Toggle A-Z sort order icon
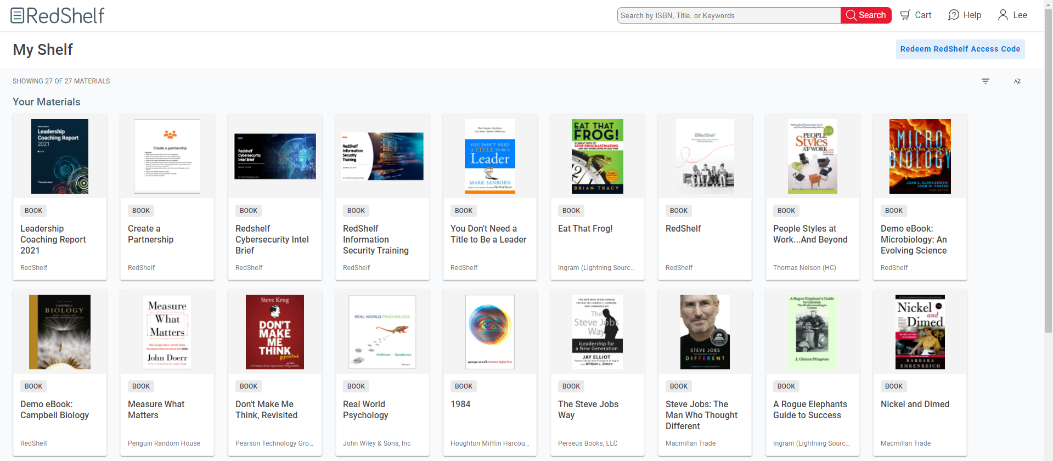Viewport: 1053px width, 461px height. (x=1017, y=81)
